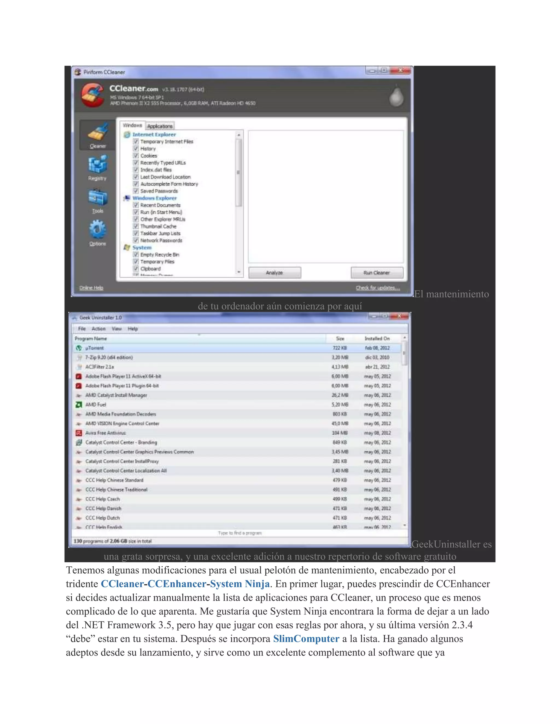This screenshot has width=560, height=724.
Task: Click the CCleaner list scroll-up arrow
Action: click(x=238, y=135)
